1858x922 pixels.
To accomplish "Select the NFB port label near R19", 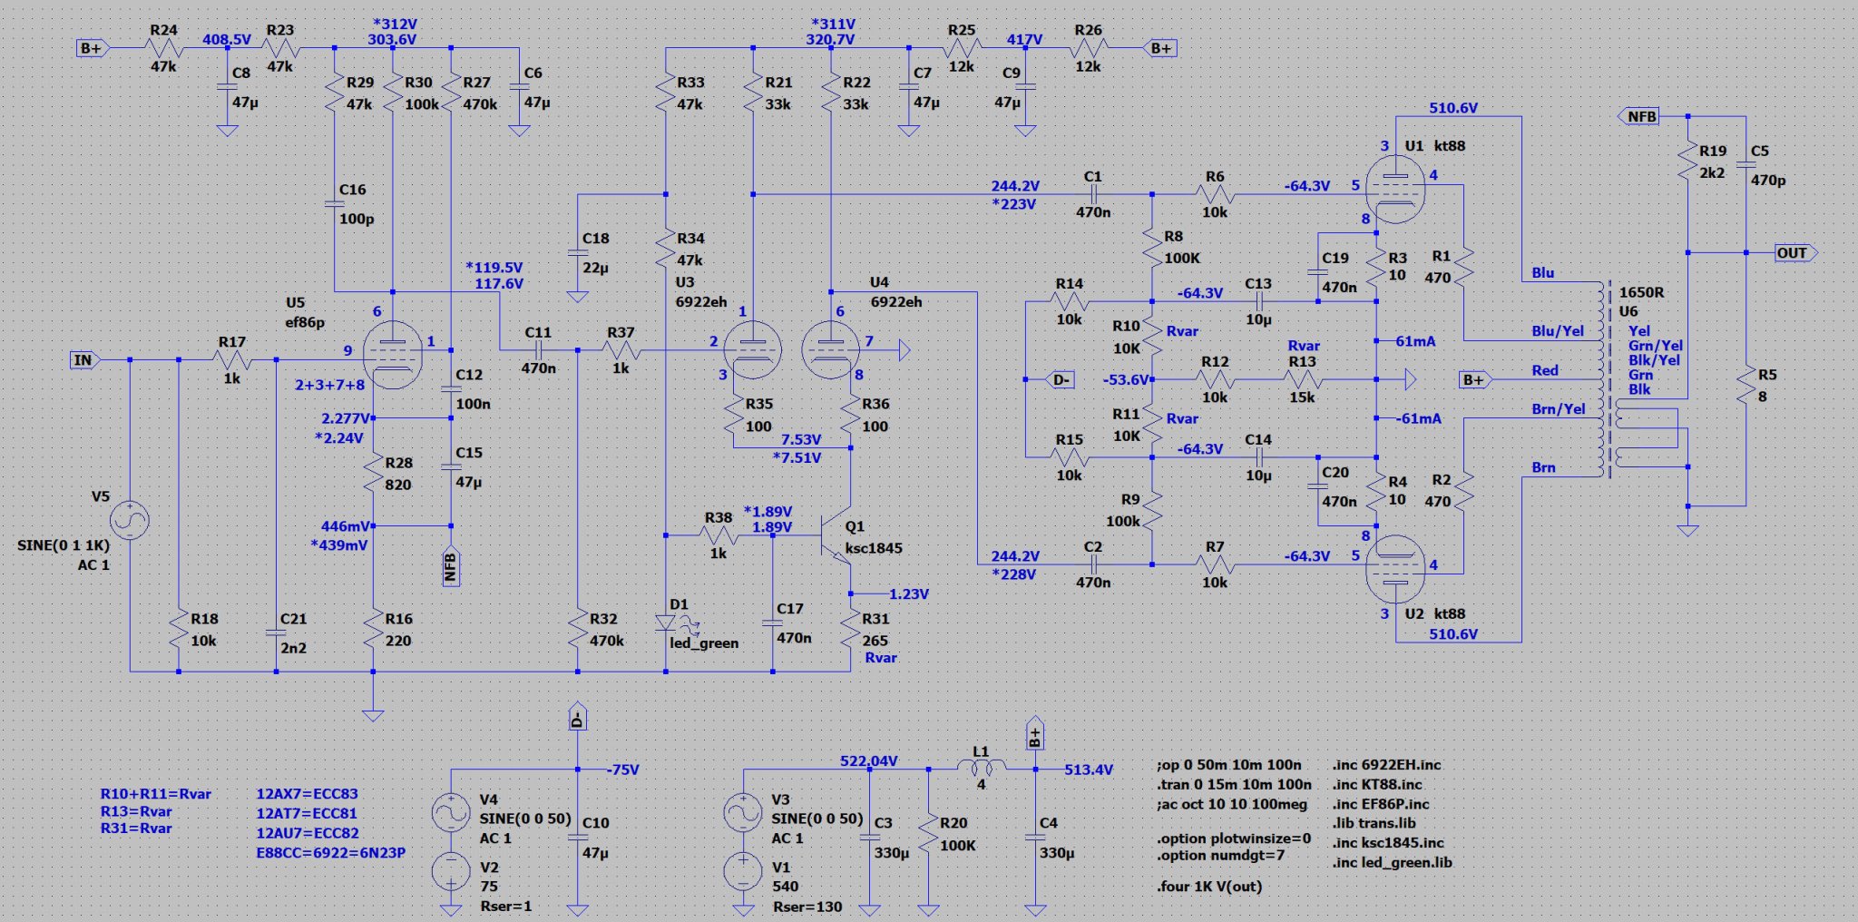I will (1639, 116).
